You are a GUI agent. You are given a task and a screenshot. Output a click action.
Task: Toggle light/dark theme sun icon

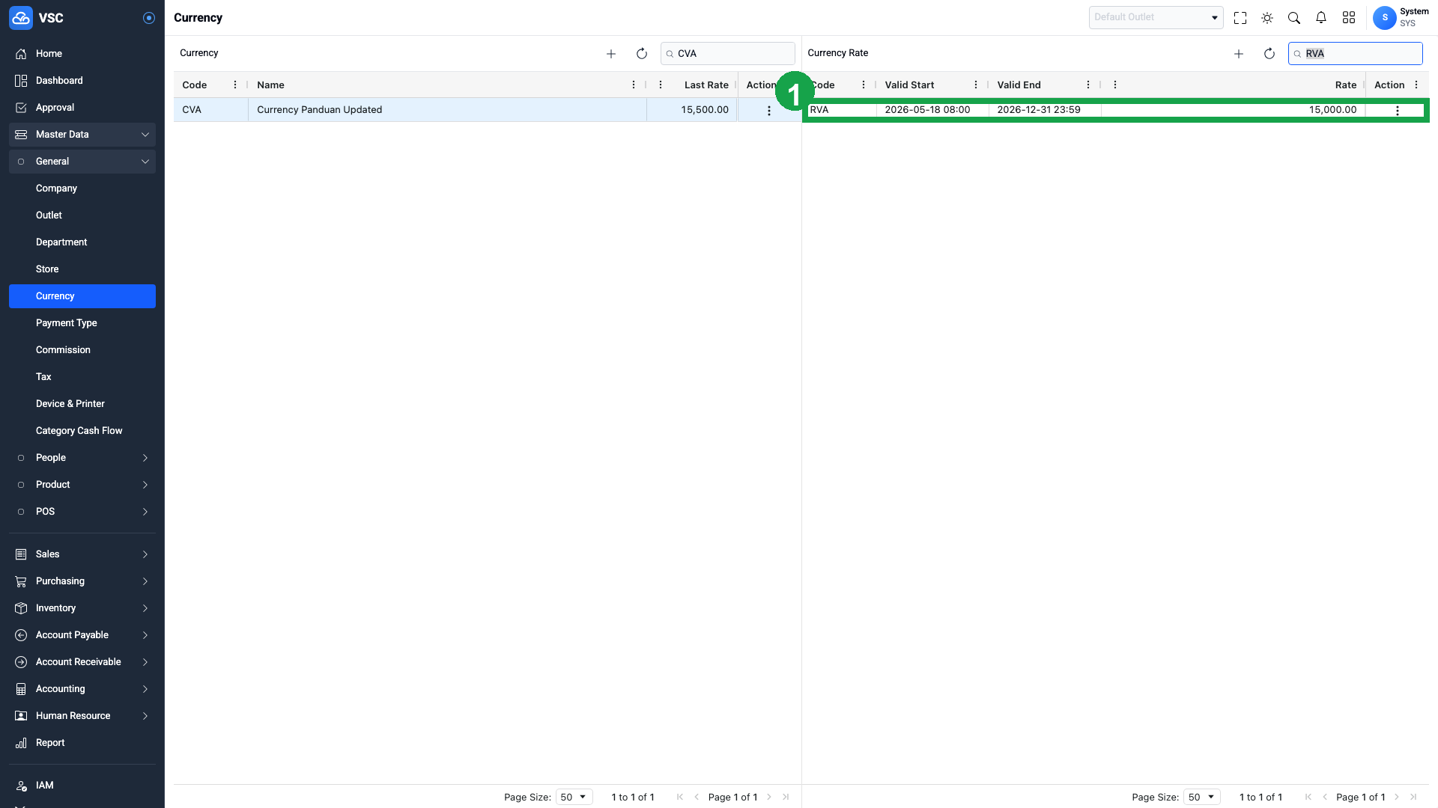(1267, 18)
